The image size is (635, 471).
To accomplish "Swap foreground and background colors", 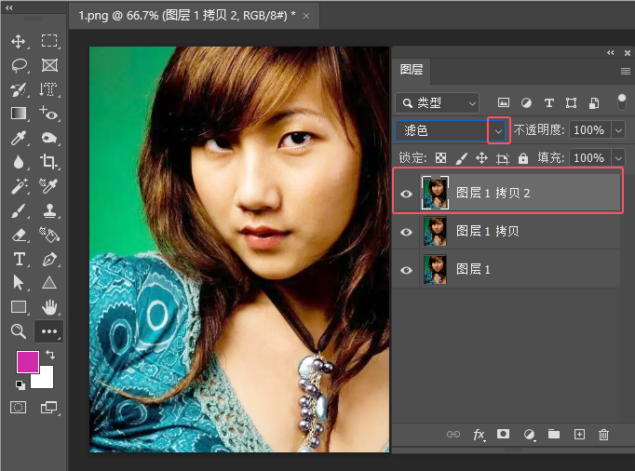I will (x=50, y=355).
